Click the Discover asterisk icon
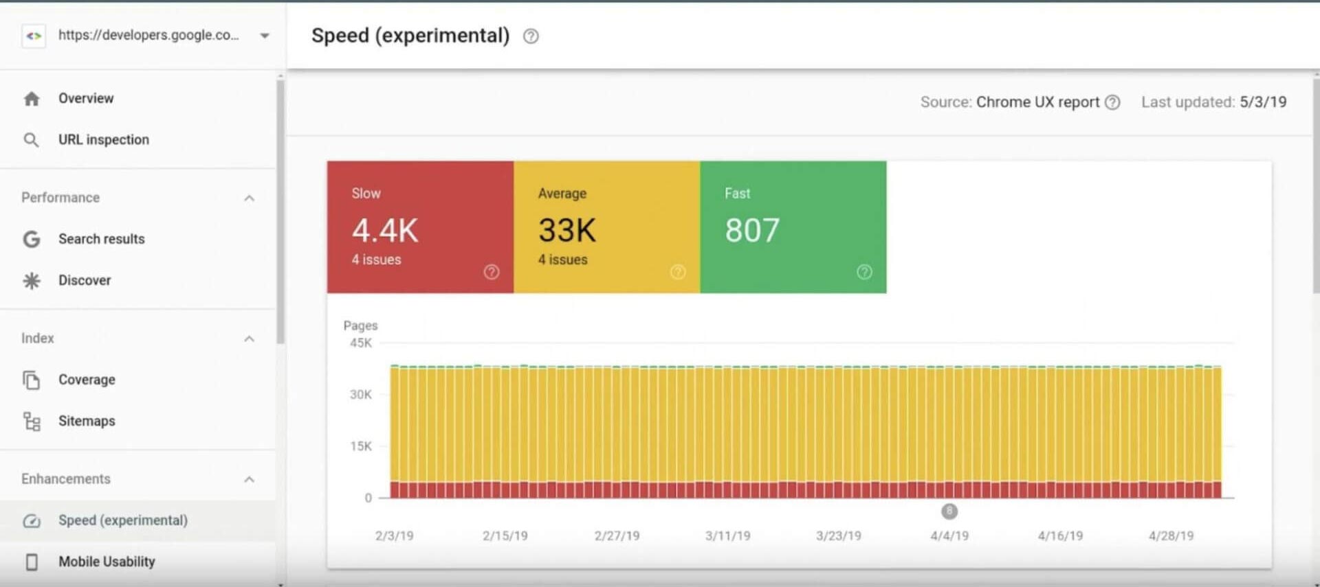Screen dimensions: 1320x587 coord(32,281)
